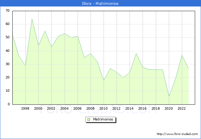
Task: Select the 2000 x-axis label
Action: [38, 108]
